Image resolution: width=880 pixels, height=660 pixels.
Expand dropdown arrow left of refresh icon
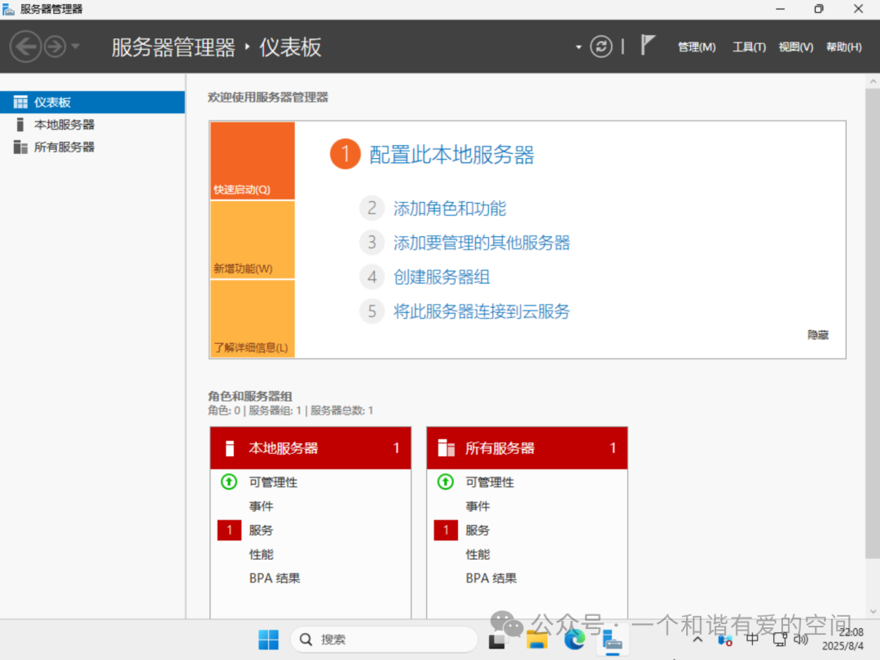click(579, 47)
